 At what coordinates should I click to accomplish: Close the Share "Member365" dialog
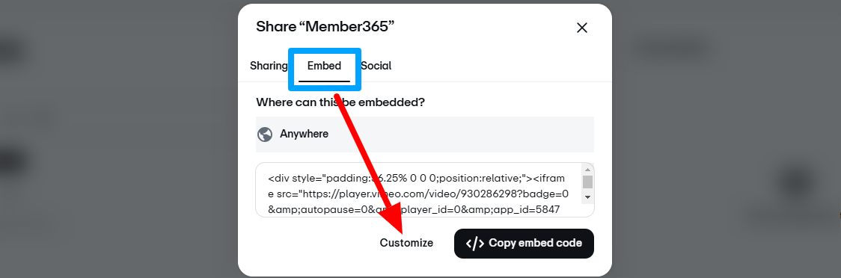pyautogui.click(x=582, y=28)
